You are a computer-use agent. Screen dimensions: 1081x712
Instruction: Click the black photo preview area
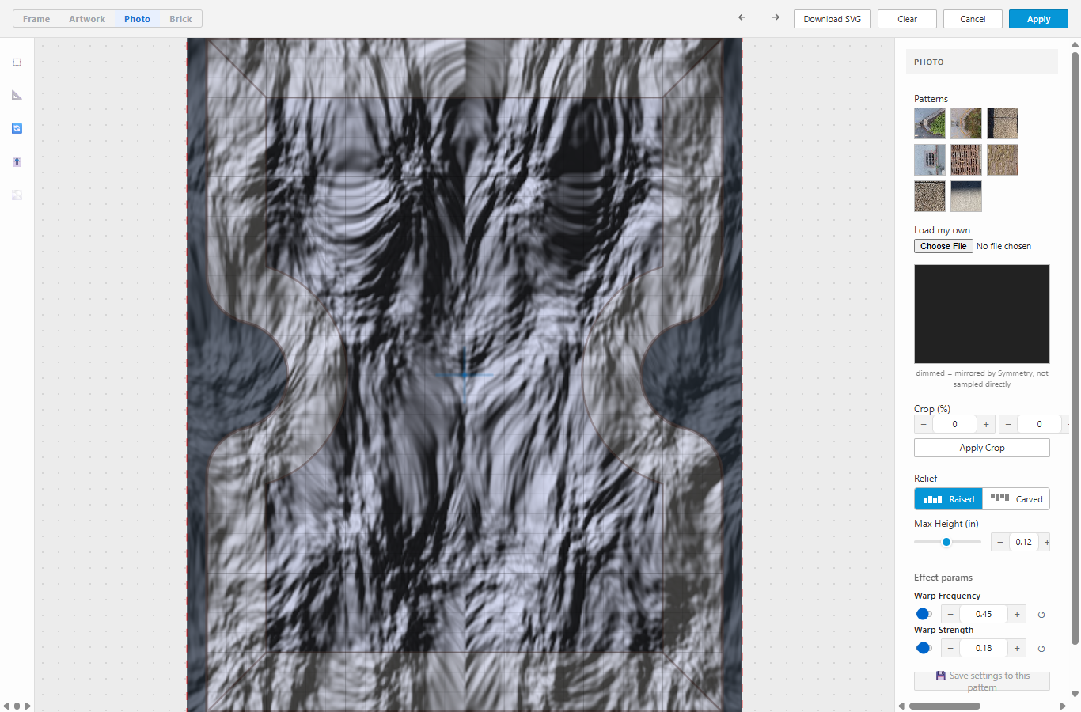982,314
